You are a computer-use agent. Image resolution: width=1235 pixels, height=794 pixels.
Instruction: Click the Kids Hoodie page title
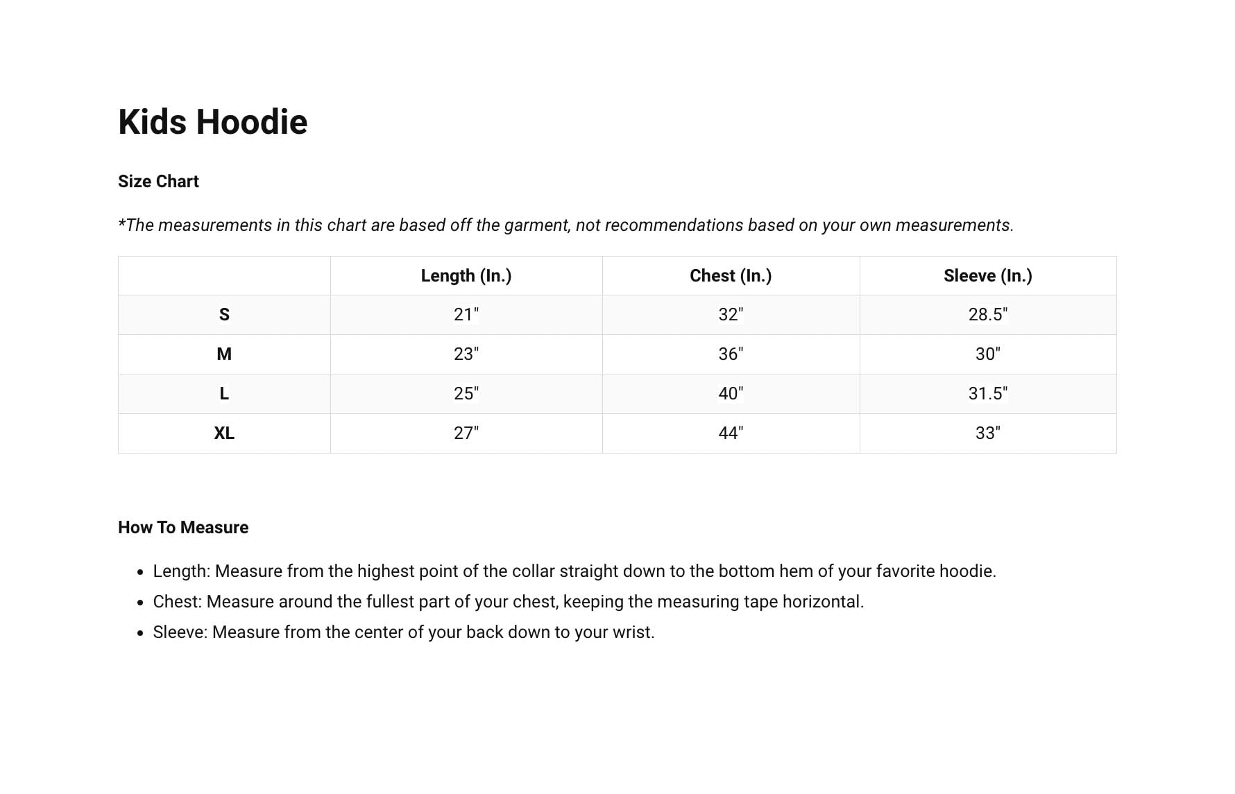coord(212,122)
